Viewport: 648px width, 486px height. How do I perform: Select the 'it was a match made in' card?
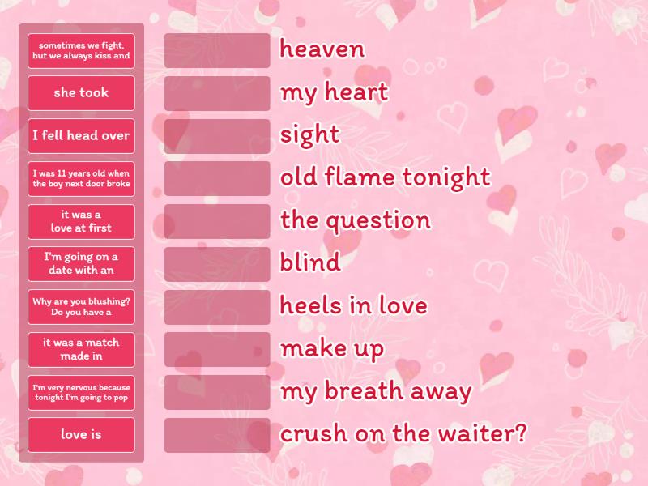click(x=80, y=349)
